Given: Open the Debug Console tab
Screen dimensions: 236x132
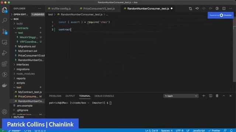Looking at the screenshot, I should pyautogui.click(x=104, y=96).
